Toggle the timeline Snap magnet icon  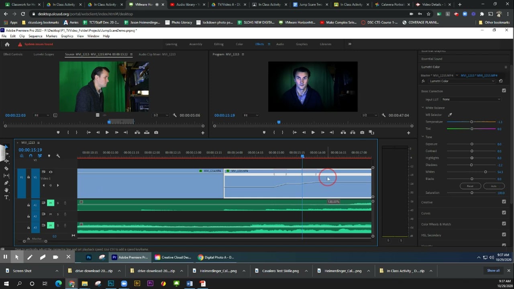[31, 156]
